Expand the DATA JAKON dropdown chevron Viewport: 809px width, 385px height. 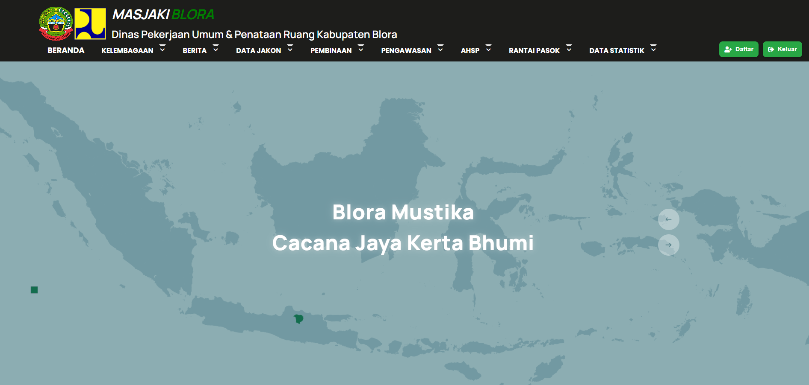point(290,50)
